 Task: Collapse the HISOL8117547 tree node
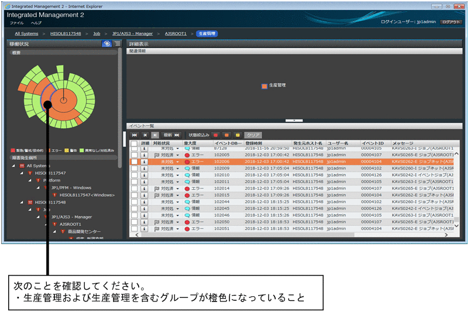click(22, 173)
